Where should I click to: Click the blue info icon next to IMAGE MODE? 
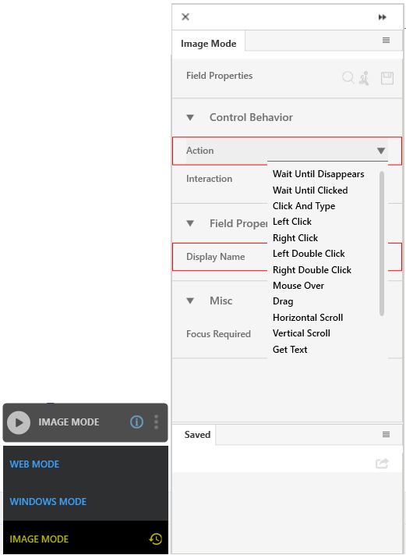136,422
